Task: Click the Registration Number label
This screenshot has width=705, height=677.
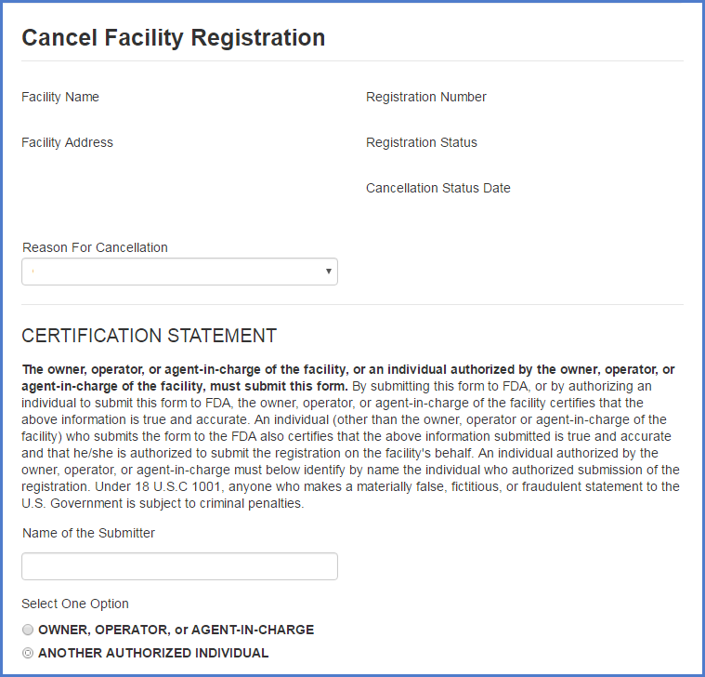Action: pyautogui.click(x=426, y=97)
